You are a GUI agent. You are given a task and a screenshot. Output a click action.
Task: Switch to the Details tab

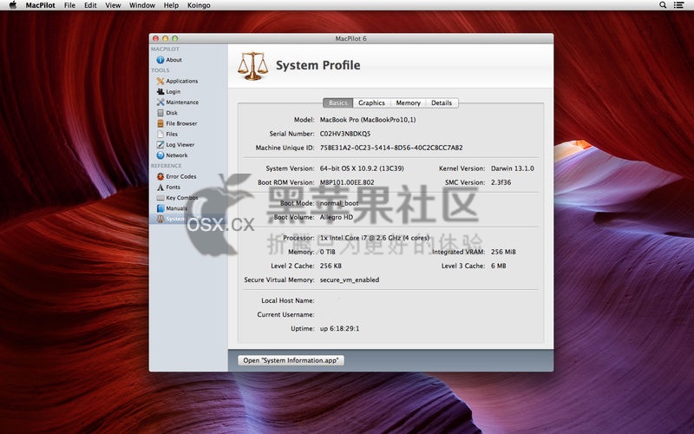442,102
